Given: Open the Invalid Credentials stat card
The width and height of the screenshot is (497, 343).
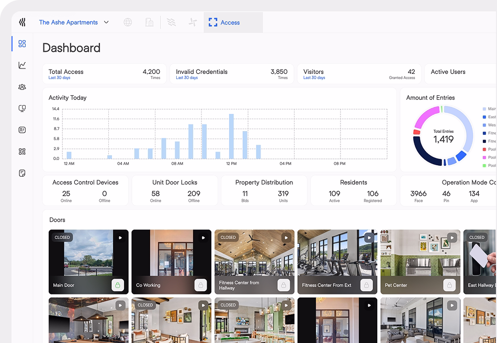Looking at the screenshot, I should coord(232,74).
